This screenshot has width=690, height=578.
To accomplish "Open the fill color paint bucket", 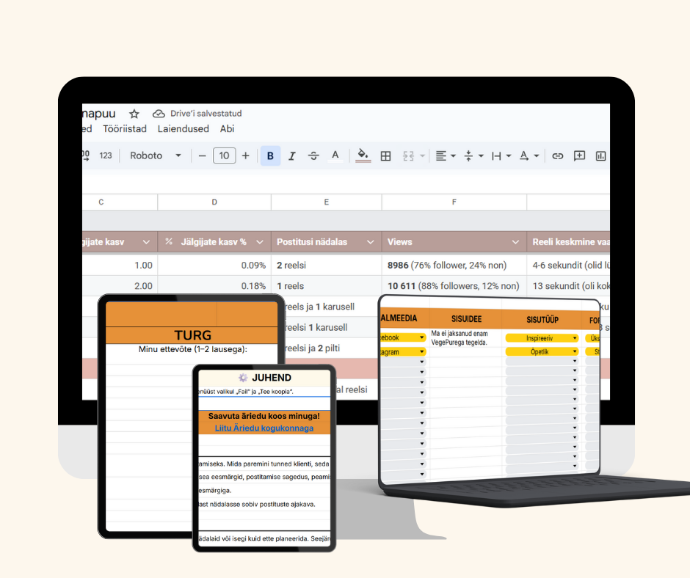I will (363, 156).
